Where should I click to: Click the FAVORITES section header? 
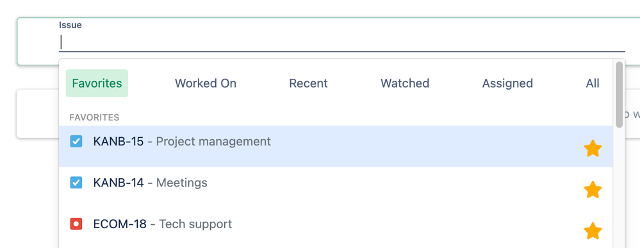(94, 118)
